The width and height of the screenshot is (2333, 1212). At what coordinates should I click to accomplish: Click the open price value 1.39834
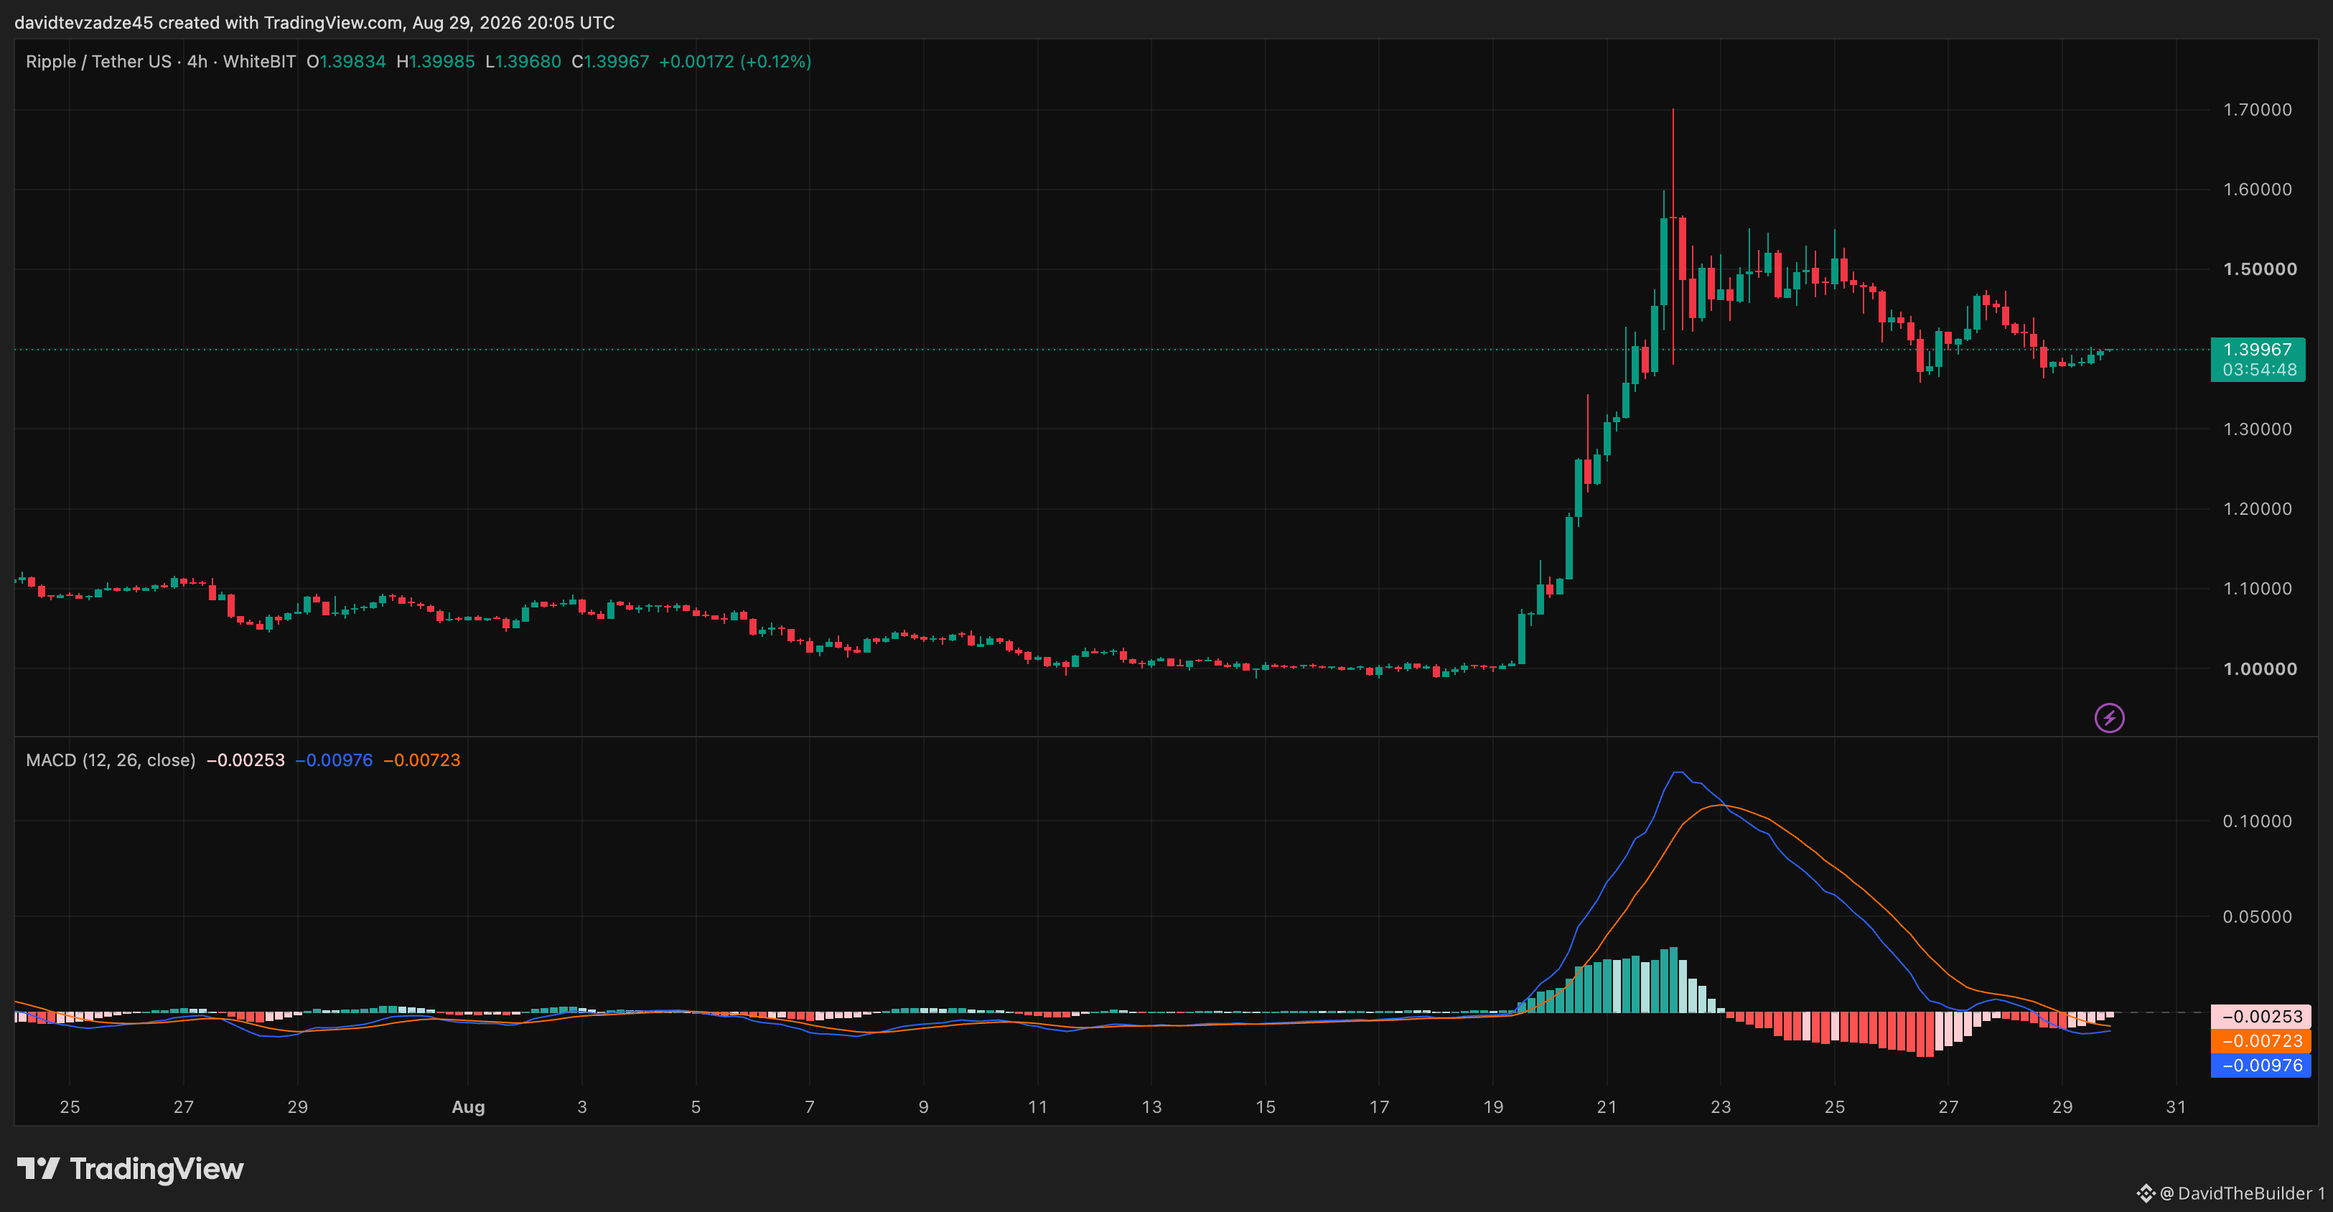tap(352, 62)
